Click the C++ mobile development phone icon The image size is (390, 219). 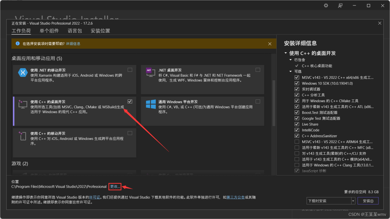(23, 137)
